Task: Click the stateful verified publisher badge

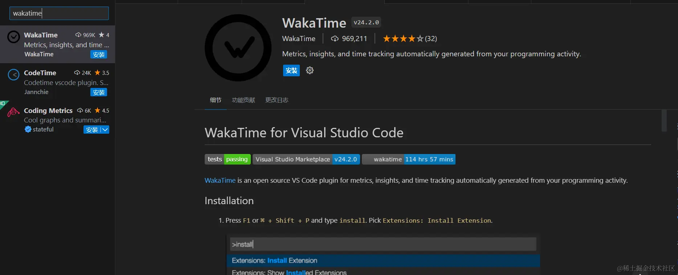Action: (28, 129)
